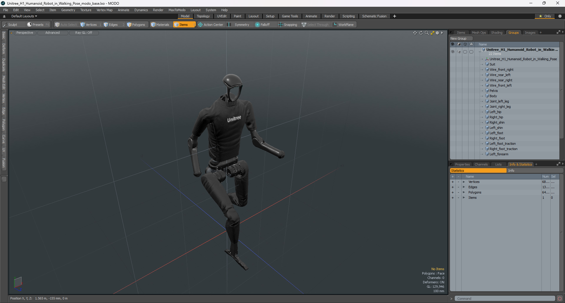Toggle the Only star button
This screenshot has width=565, height=303.
click(x=545, y=16)
